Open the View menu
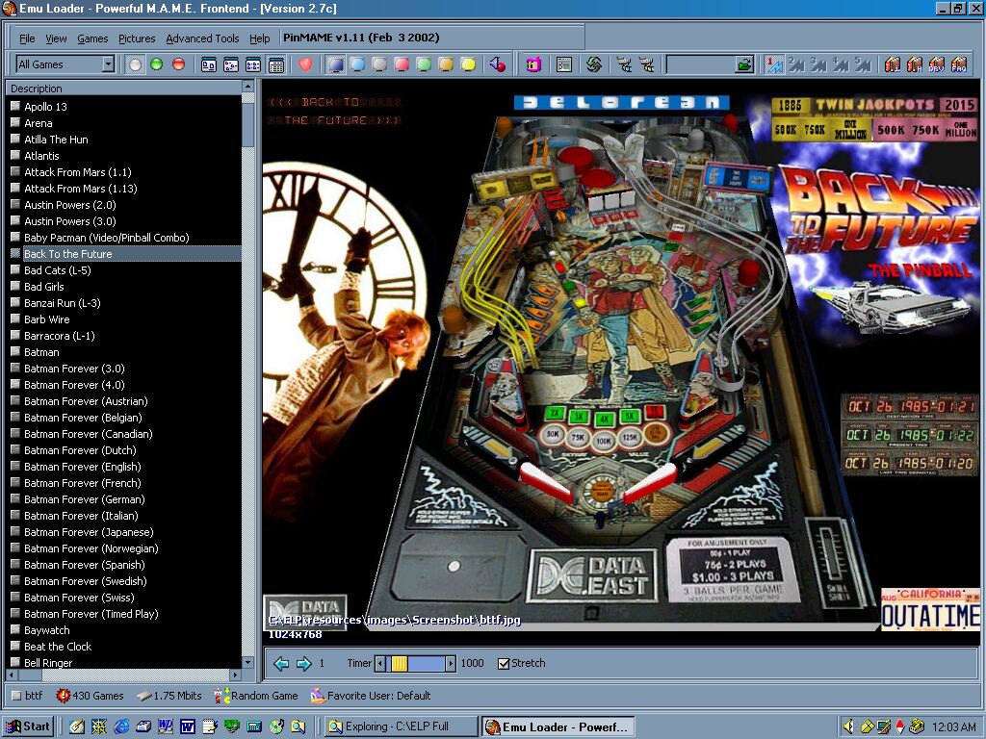 point(56,38)
